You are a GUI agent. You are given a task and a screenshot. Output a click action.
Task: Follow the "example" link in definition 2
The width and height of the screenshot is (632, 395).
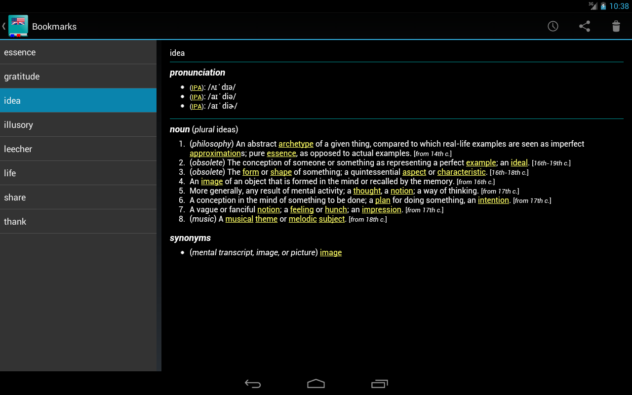point(481,163)
